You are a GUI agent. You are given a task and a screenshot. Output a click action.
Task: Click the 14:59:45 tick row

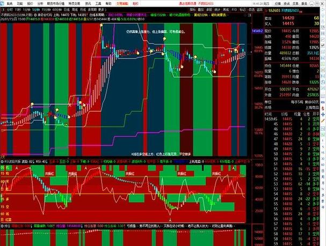point(292,119)
